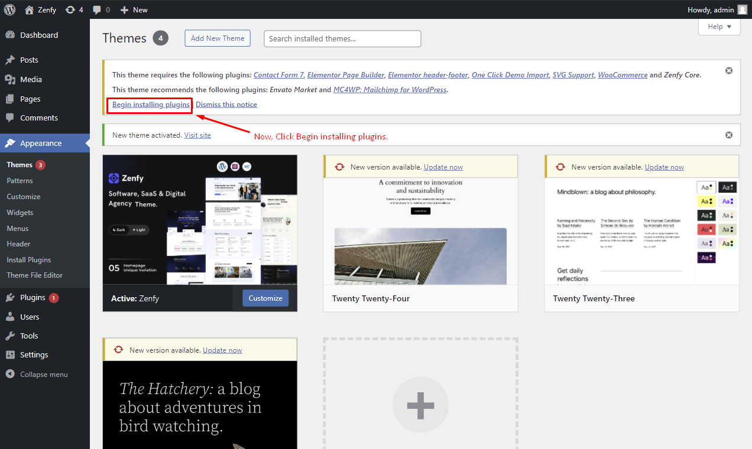This screenshot has width=752, height=449.
Task: Expand the Help dropdown tab
Action: tap(719, 27)
